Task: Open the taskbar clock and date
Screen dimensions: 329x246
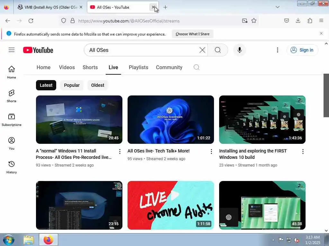Action: click(x=313, y=240)
